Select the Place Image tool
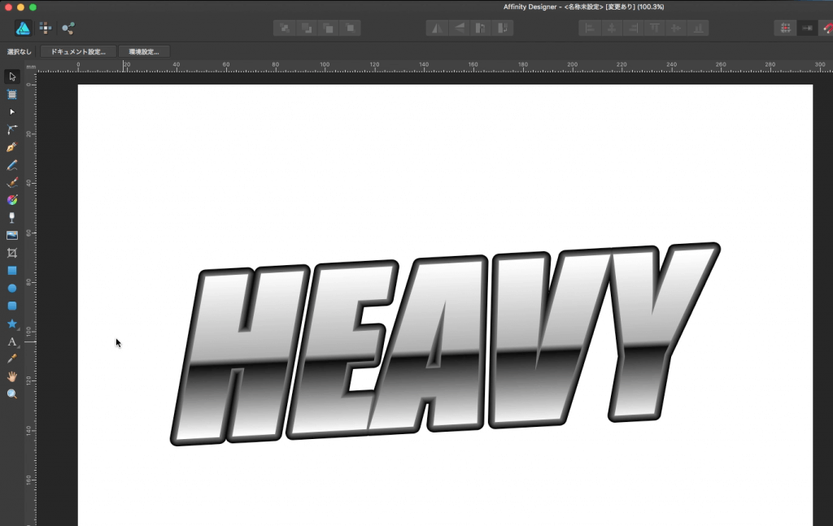Viewport: 833px width, 526px height. pyautogui.click(x=12, y=235)
